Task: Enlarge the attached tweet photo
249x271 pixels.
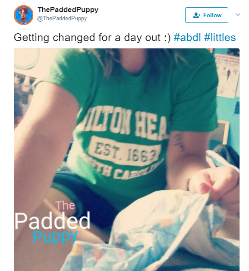Action: (x=126, y=159)
